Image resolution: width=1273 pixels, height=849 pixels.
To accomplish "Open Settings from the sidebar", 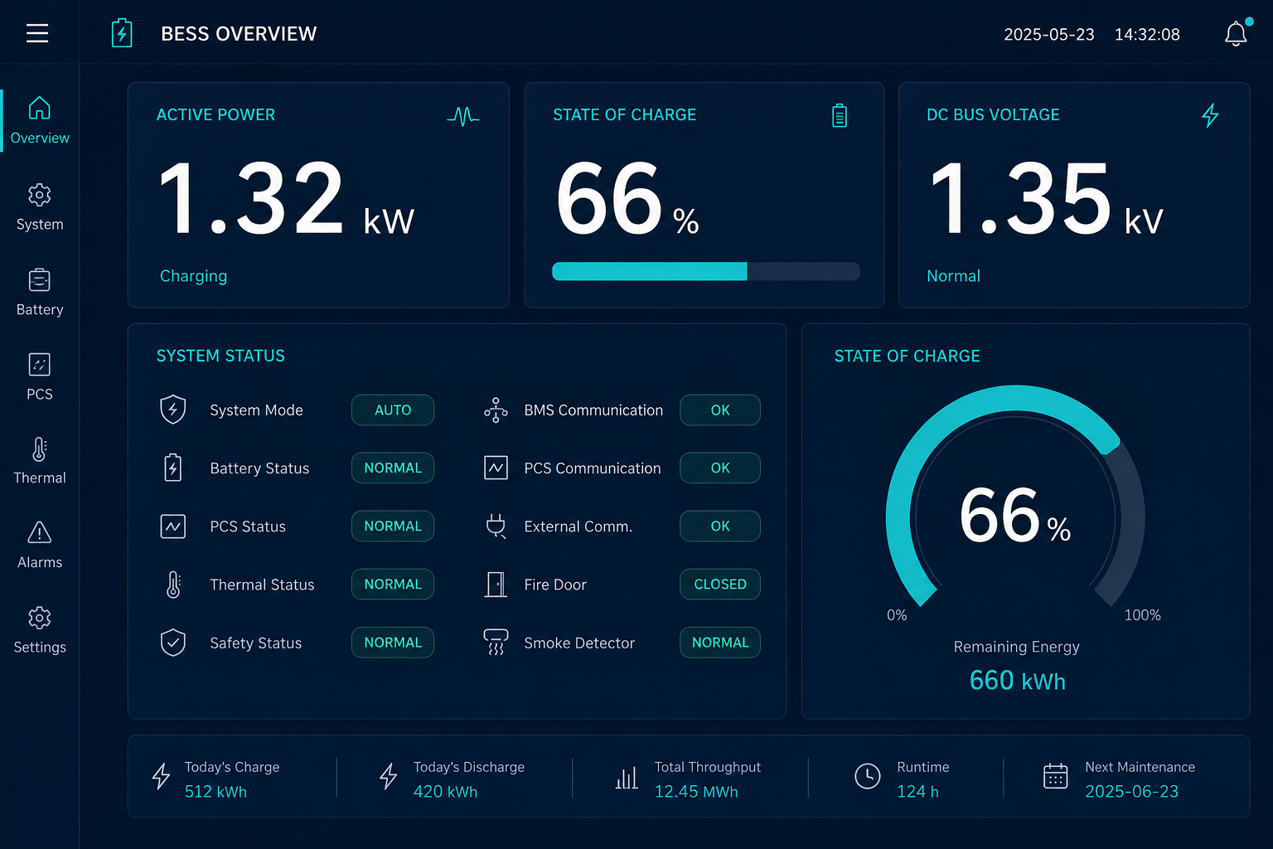I will point(40,630).
